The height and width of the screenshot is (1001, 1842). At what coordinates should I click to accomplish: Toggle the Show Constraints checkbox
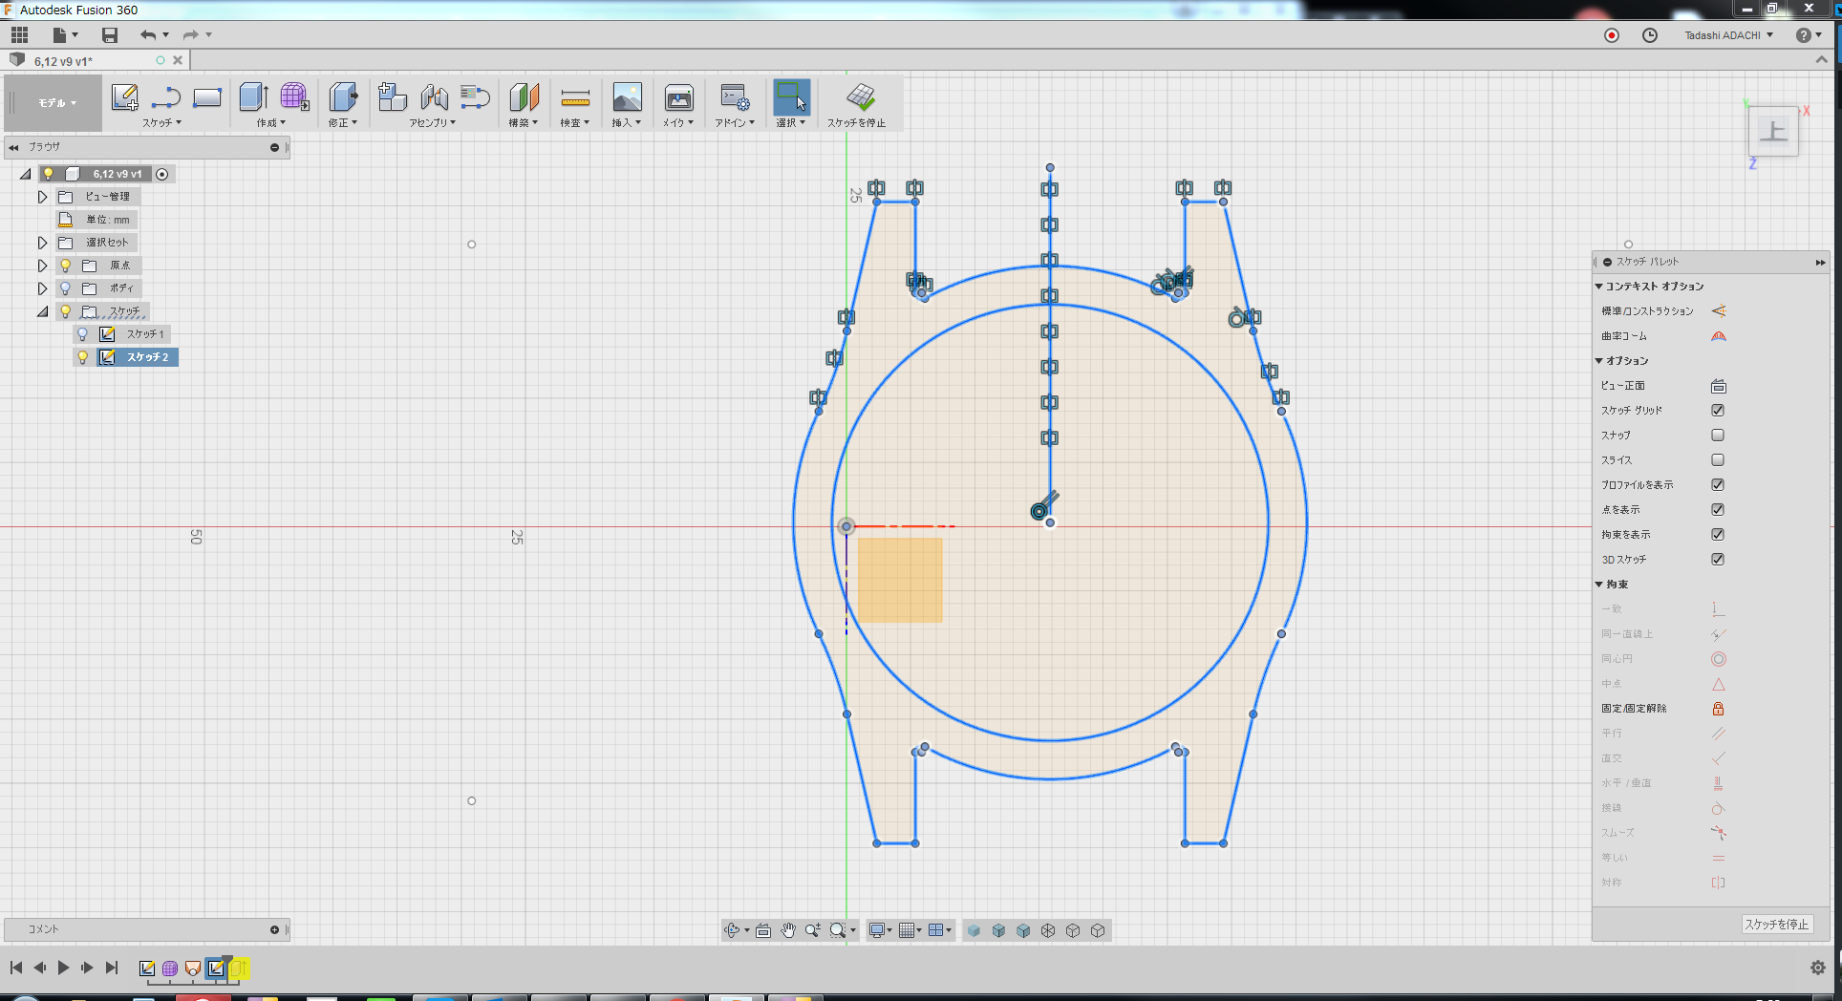(1718, 535)
